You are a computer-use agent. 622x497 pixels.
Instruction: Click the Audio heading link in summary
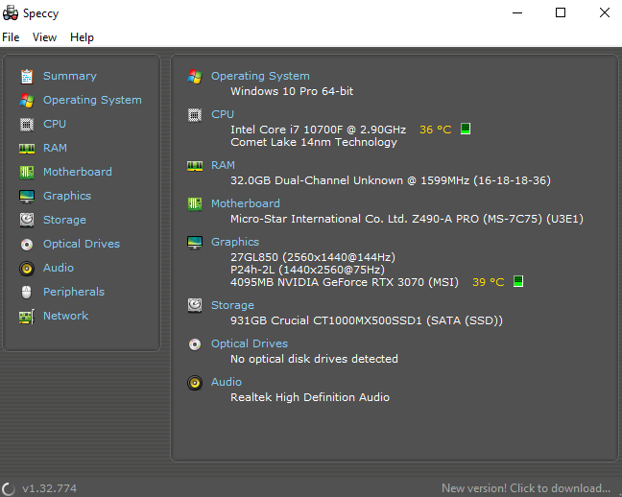click(227, 382)
